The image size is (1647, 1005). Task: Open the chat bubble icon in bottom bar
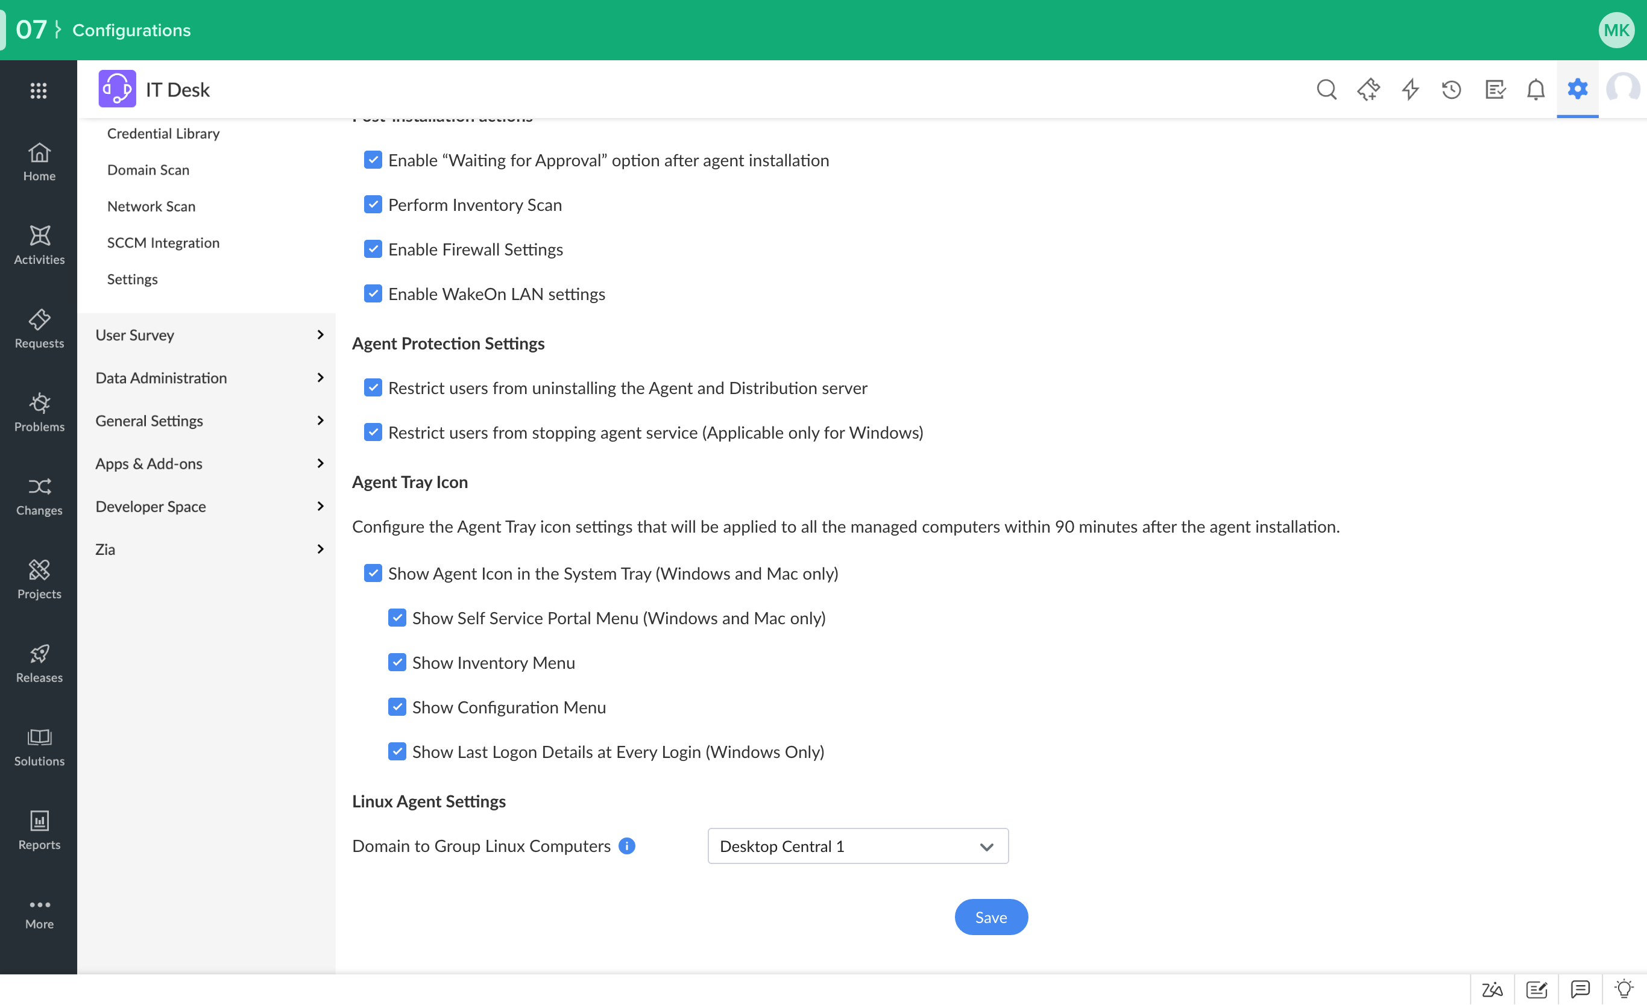click(x=1580, y=989)
